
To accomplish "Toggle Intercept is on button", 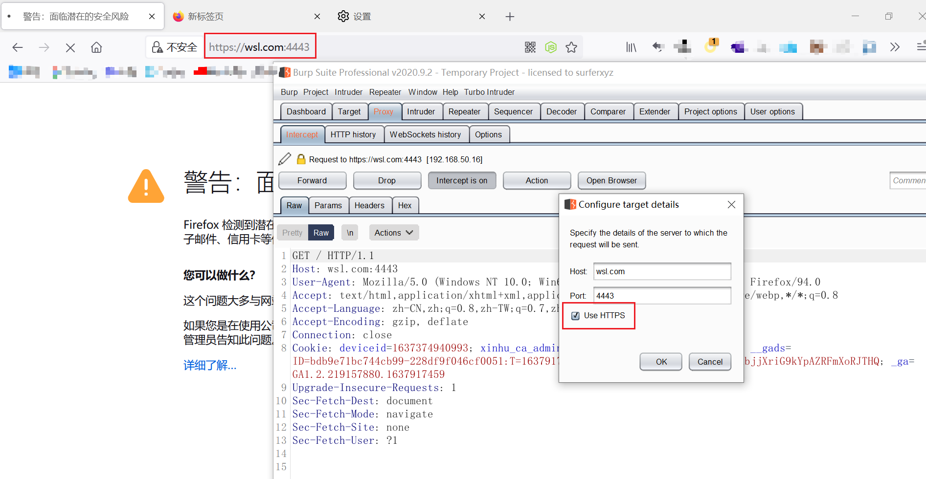I will [462, 180].
